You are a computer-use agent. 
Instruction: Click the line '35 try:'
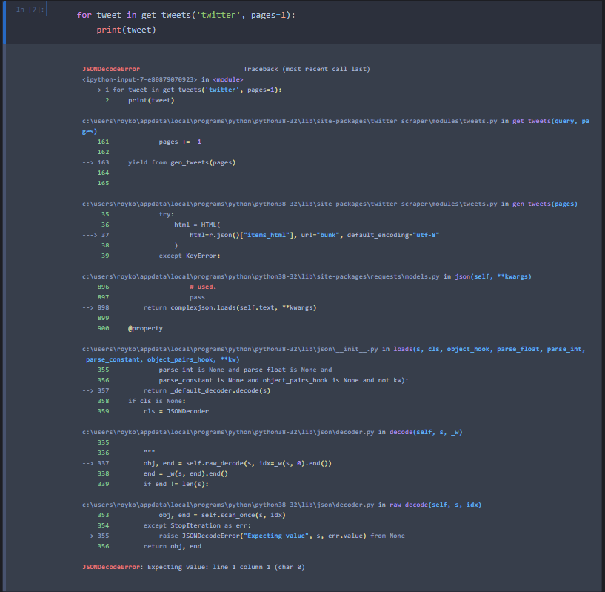coord(138,214)
